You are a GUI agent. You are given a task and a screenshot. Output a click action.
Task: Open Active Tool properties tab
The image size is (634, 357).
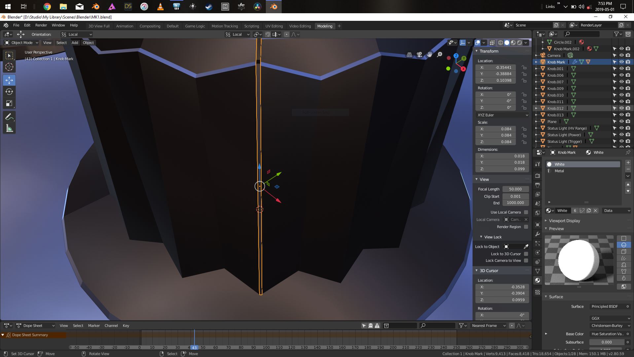coord(538,164)
